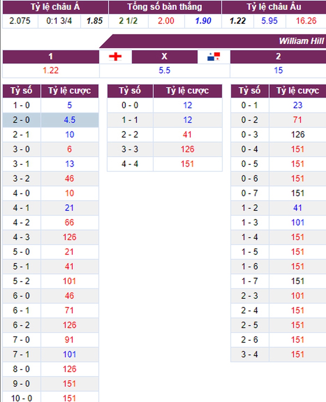326x402 pixels.
Task: Select away win odds 15 under column 2
Action: point(278,70)
